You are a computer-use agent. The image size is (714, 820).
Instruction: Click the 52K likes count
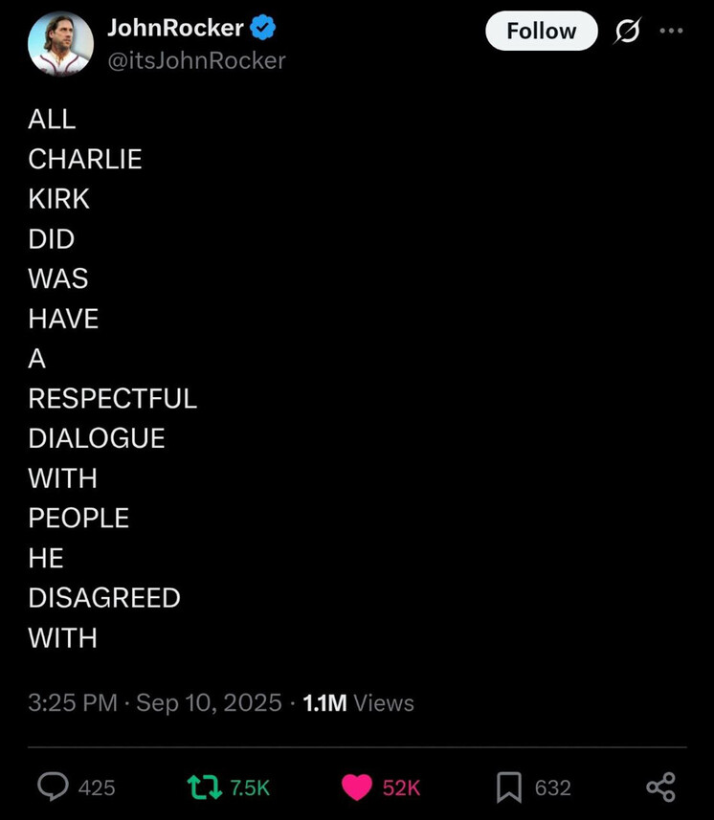coord(401,787)
